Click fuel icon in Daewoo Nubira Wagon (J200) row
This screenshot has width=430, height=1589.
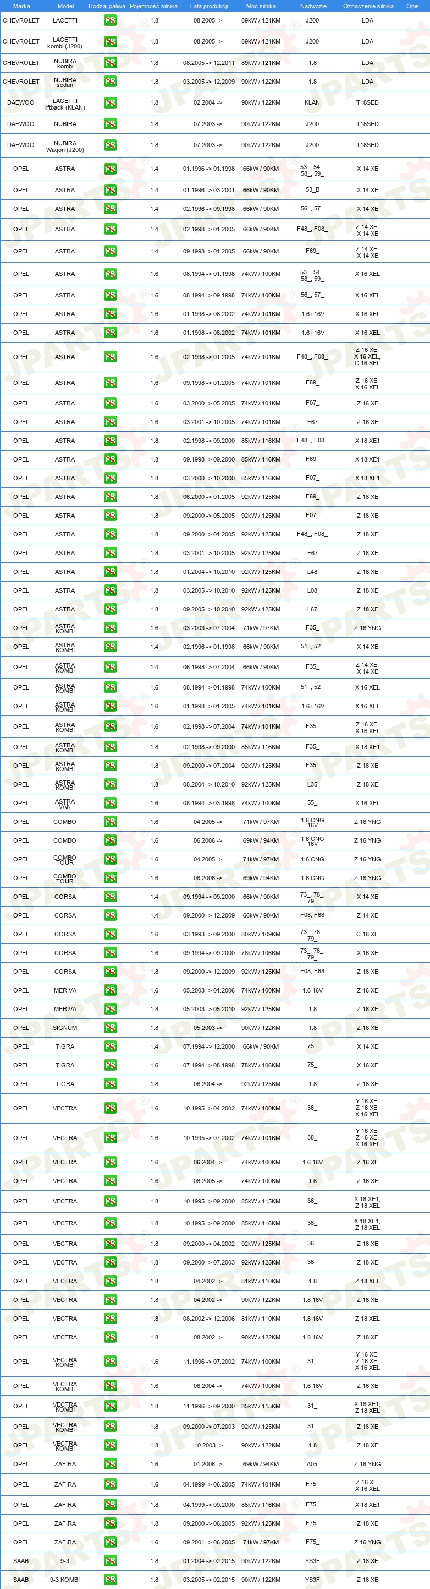point(111,145)
